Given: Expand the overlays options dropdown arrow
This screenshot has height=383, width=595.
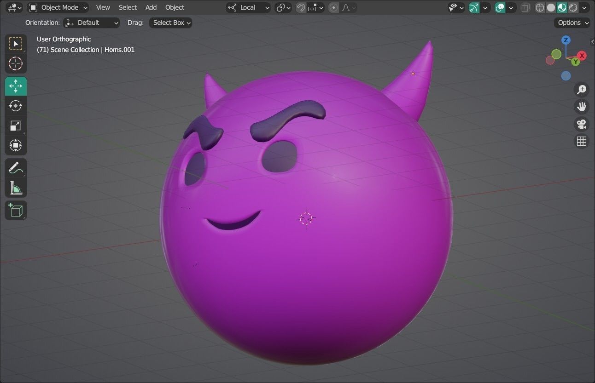Looking at the screenshot, I should click(511, 7).
